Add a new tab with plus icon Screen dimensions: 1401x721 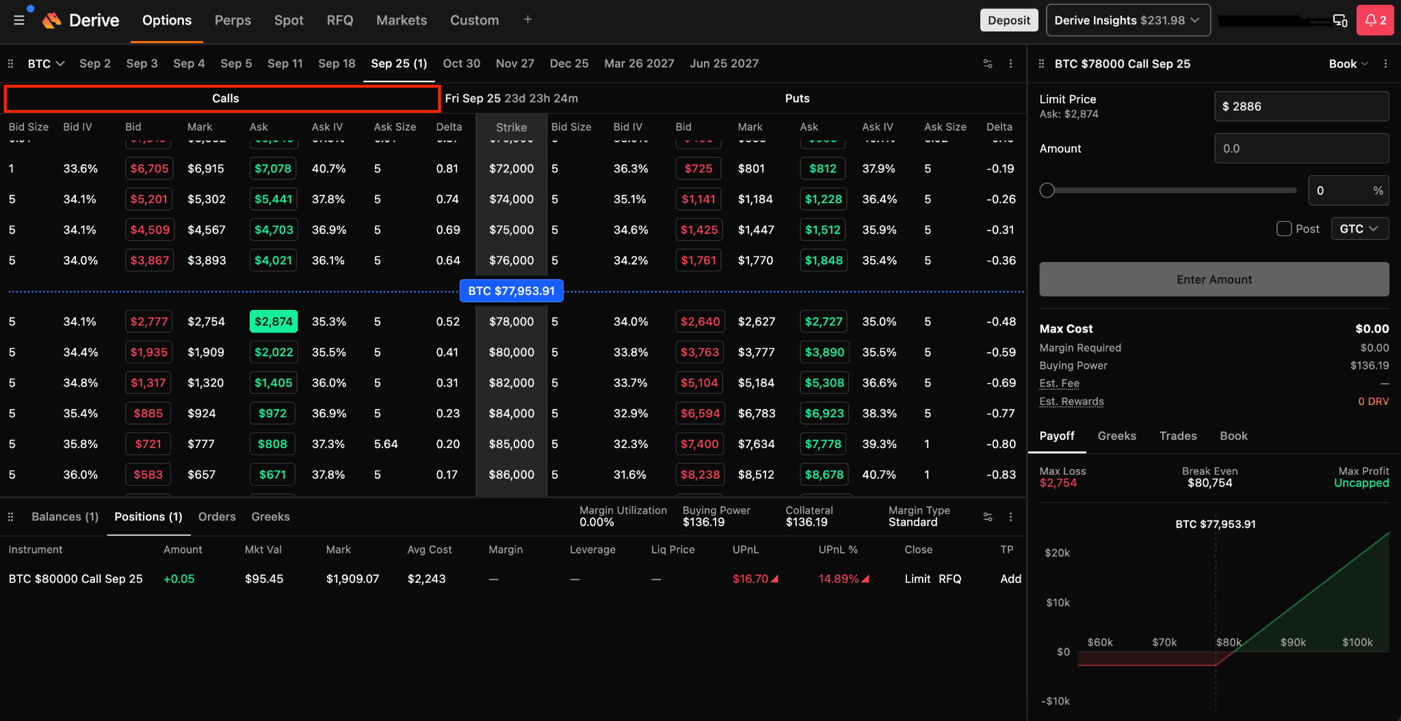point(527,20)
